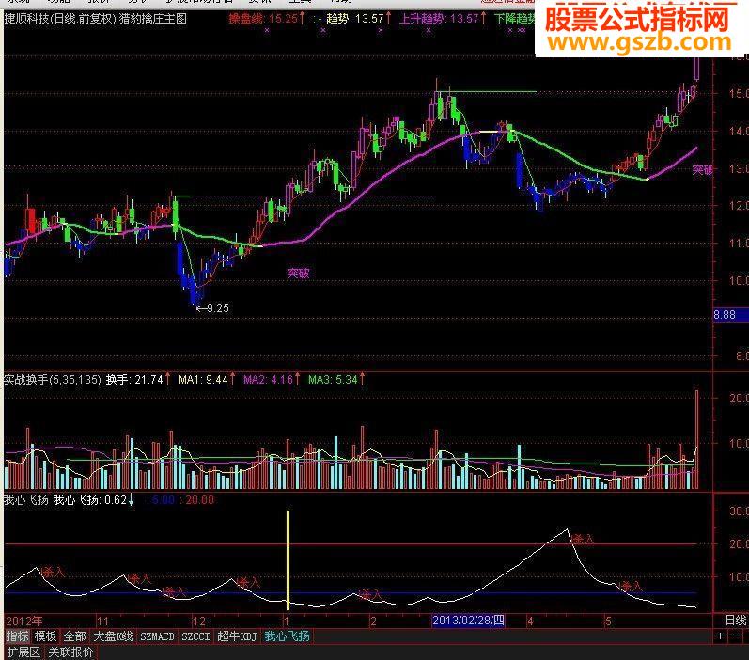Click the yellow vertical signal bar
Screen dimensions: 749x660
(288, 560)
